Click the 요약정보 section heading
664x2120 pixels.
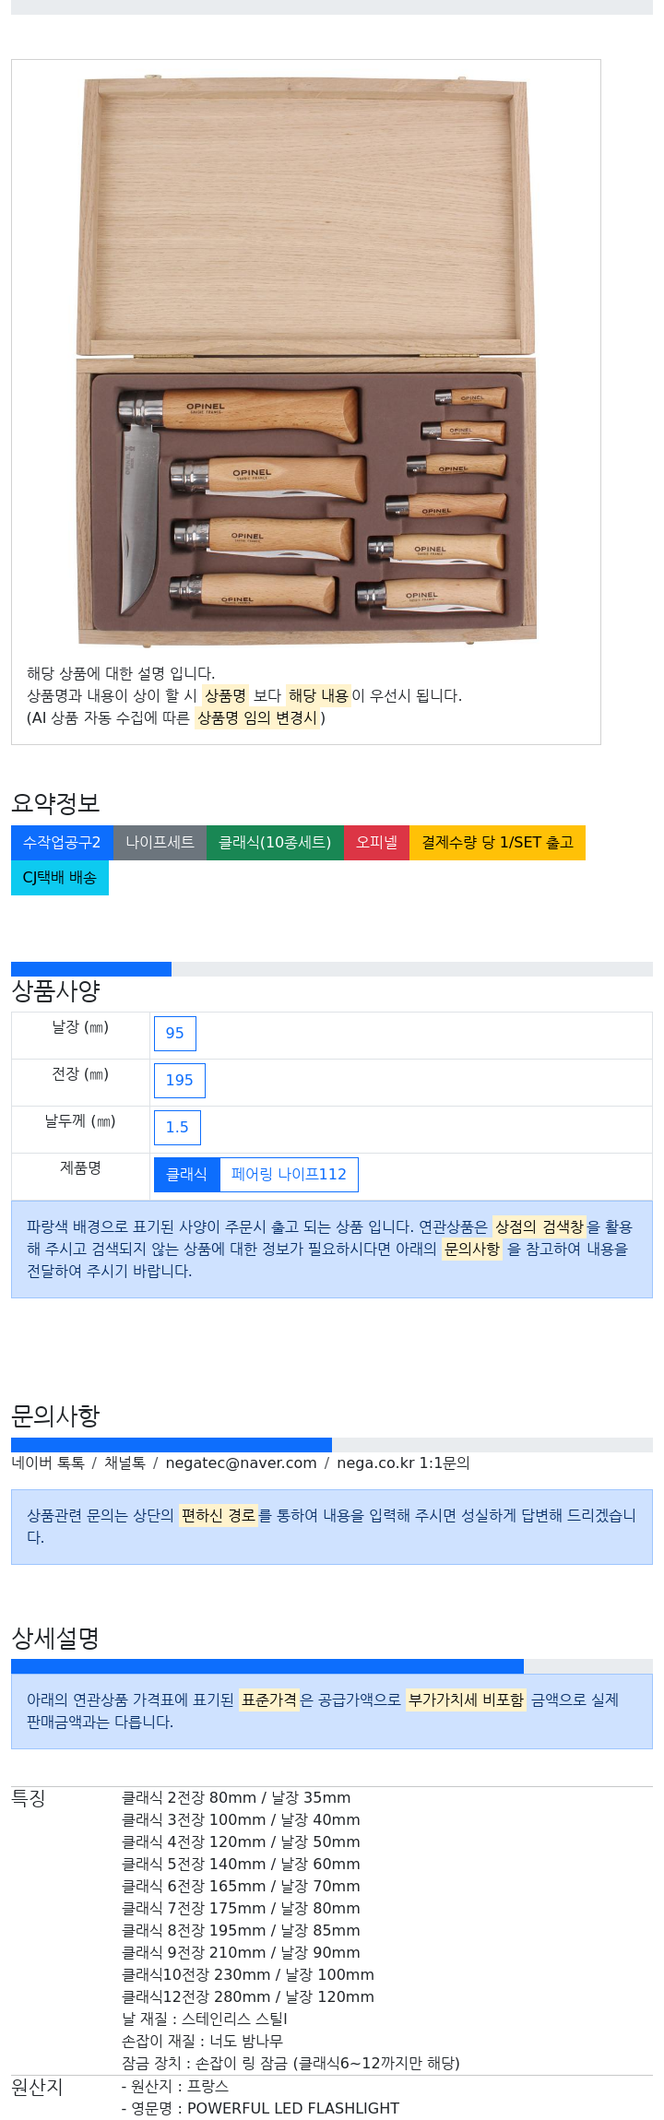pos(55,803)
